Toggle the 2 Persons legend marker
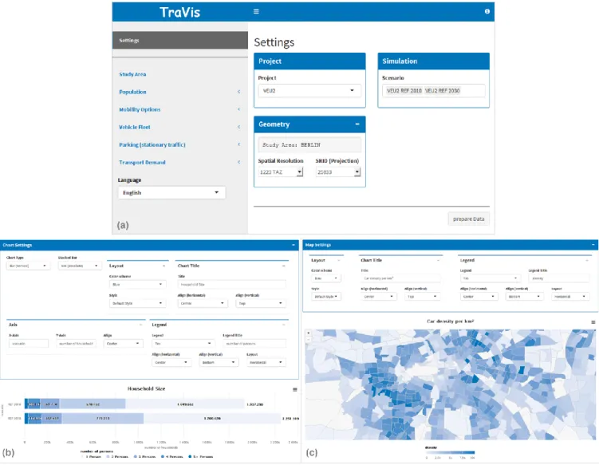 pyautogui.click(x=108, y=456)
